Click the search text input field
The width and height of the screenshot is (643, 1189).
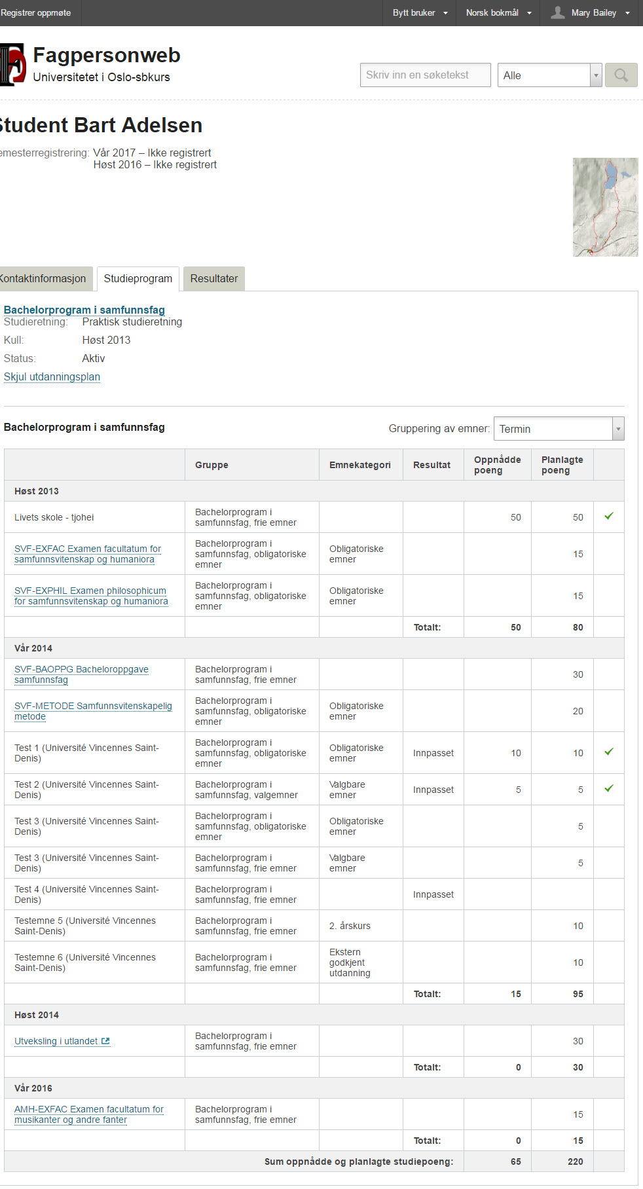pyautogui.click(x=426, y=75)
